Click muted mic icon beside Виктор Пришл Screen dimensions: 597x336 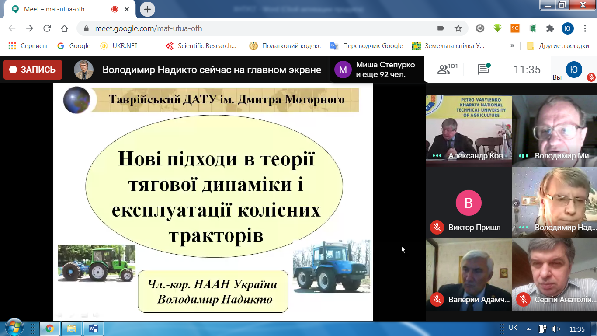coord(437,227)
